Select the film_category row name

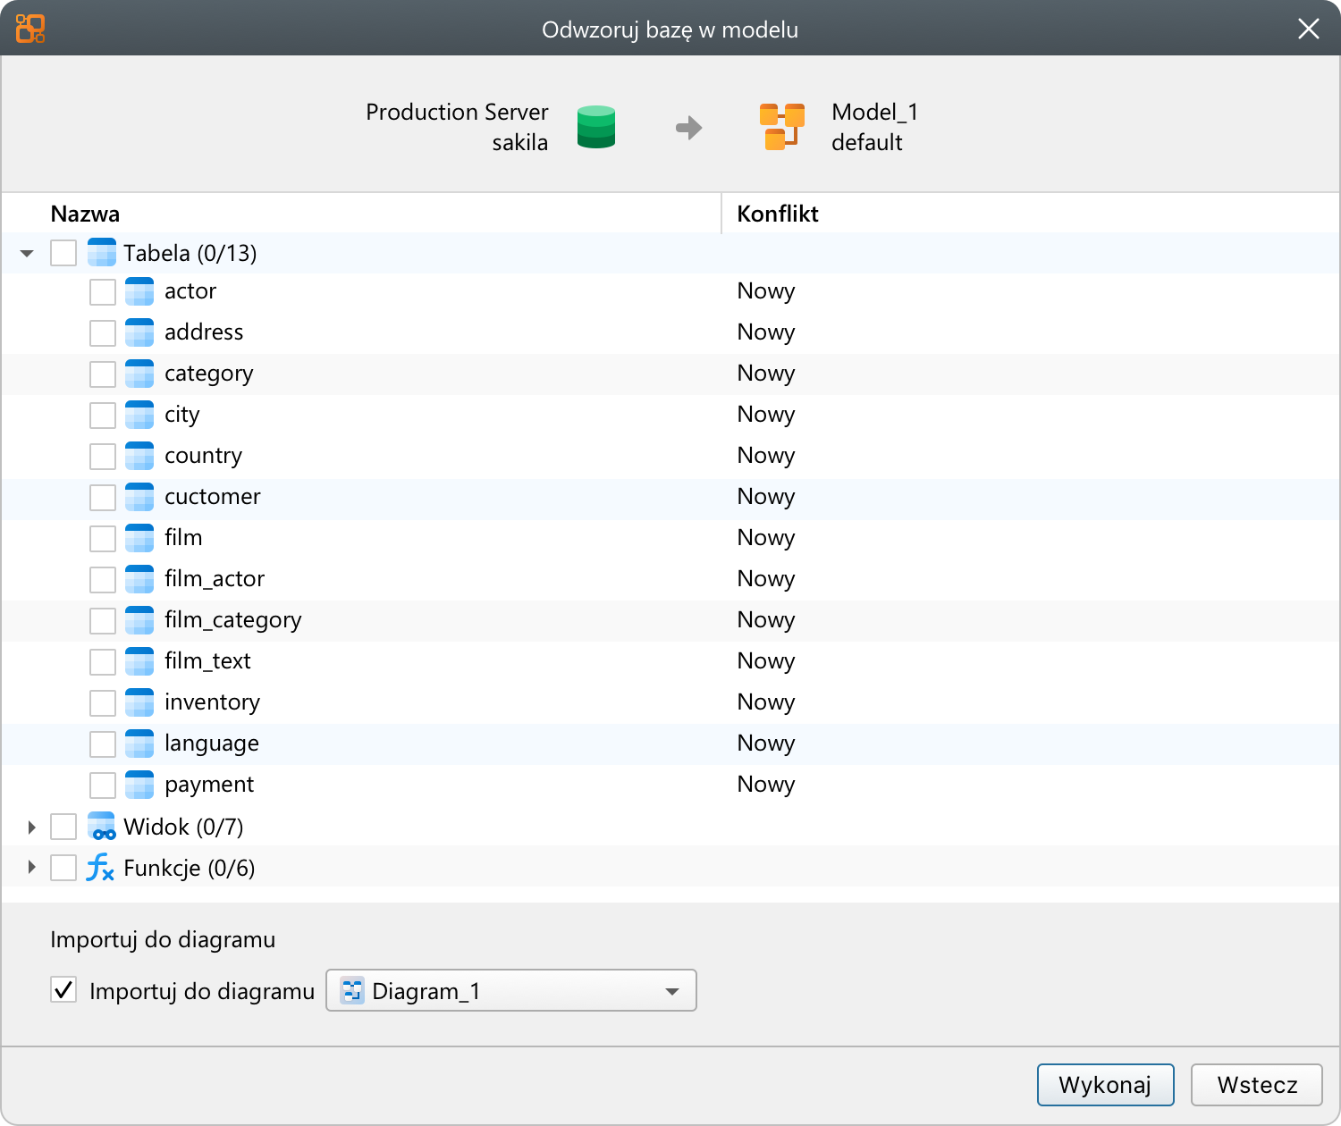(233, 620)
